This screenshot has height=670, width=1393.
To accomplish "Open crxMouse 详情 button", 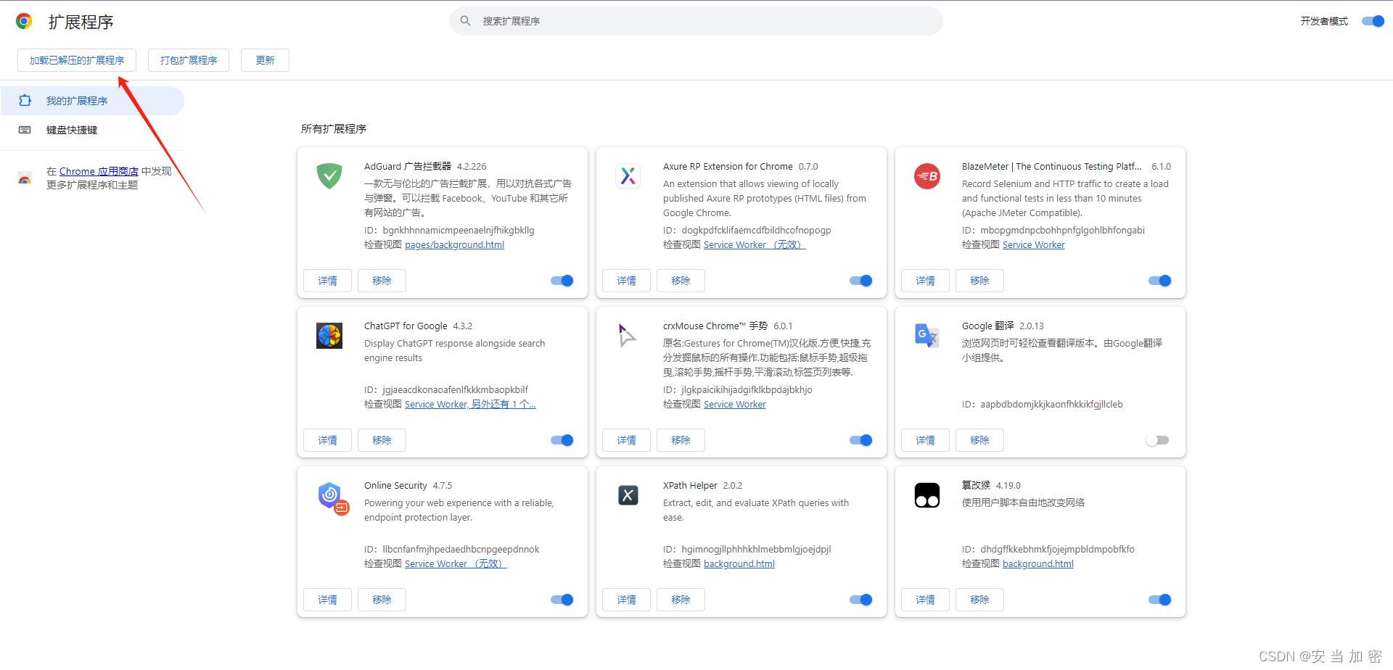I will pos(626,440).
